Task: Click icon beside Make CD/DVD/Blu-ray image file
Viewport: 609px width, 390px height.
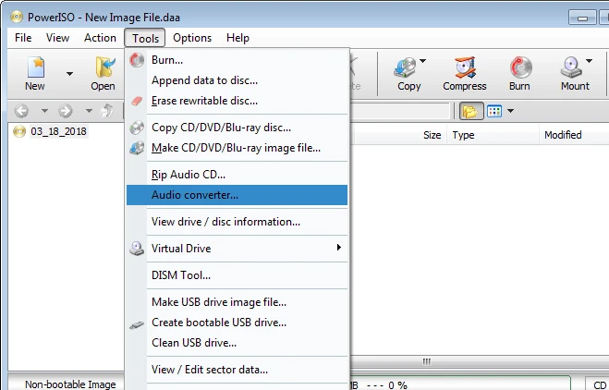Action: click(x=137, y=148)
